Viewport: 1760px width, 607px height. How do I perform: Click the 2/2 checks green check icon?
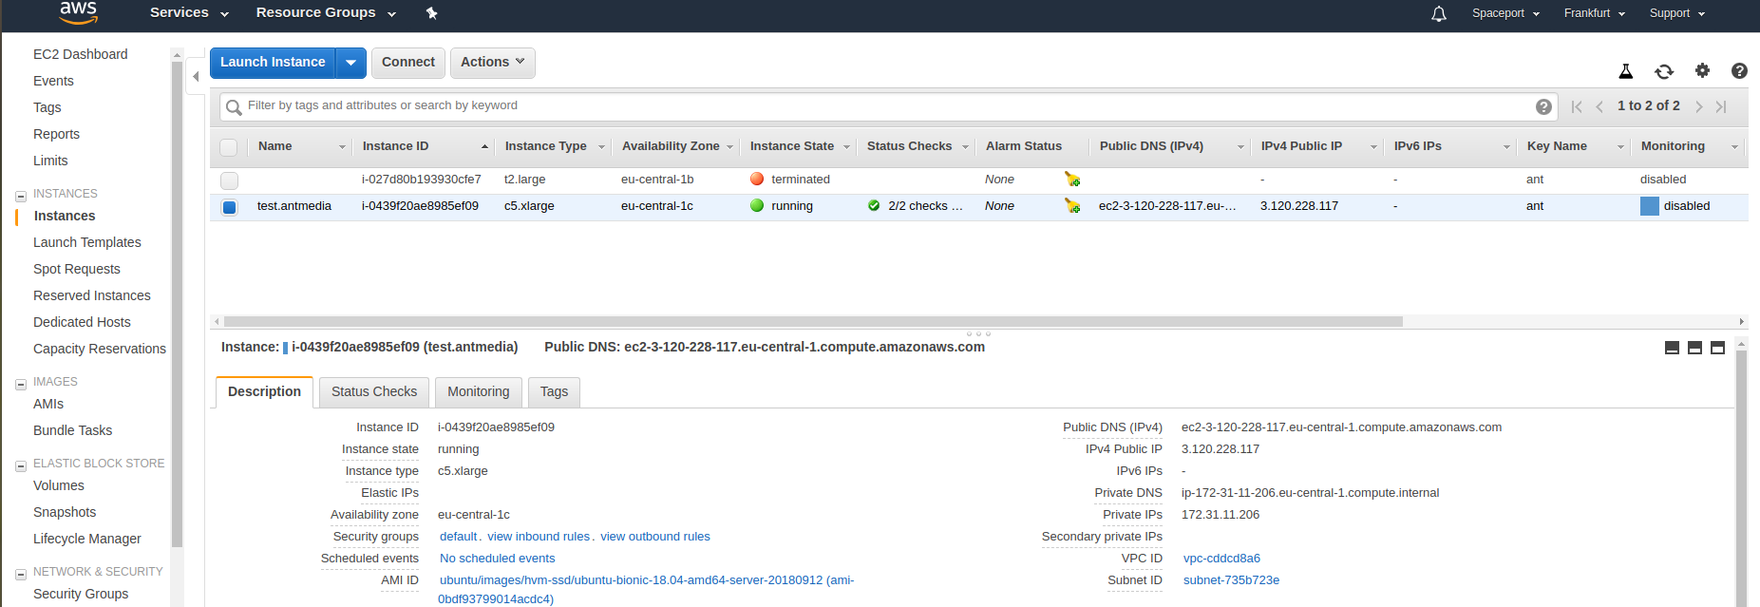[874, 205]
